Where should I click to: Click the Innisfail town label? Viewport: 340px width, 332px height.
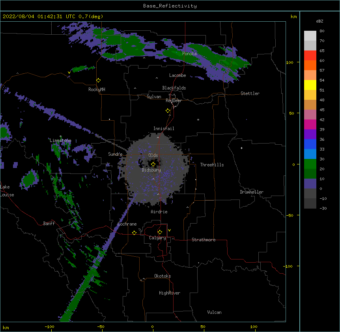coord(164,129)
